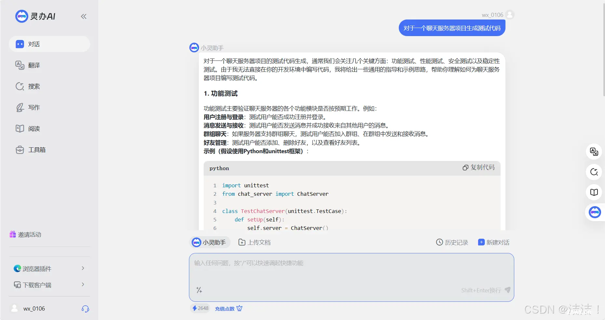Image resolution: width=605 pixels, height=320 pixels.
Task: Click the 2648 points lightning badge
Action: 200,308
